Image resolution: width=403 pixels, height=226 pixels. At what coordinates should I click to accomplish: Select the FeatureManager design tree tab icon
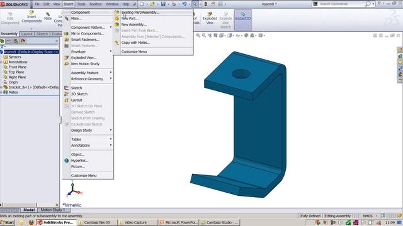[2, 41]
